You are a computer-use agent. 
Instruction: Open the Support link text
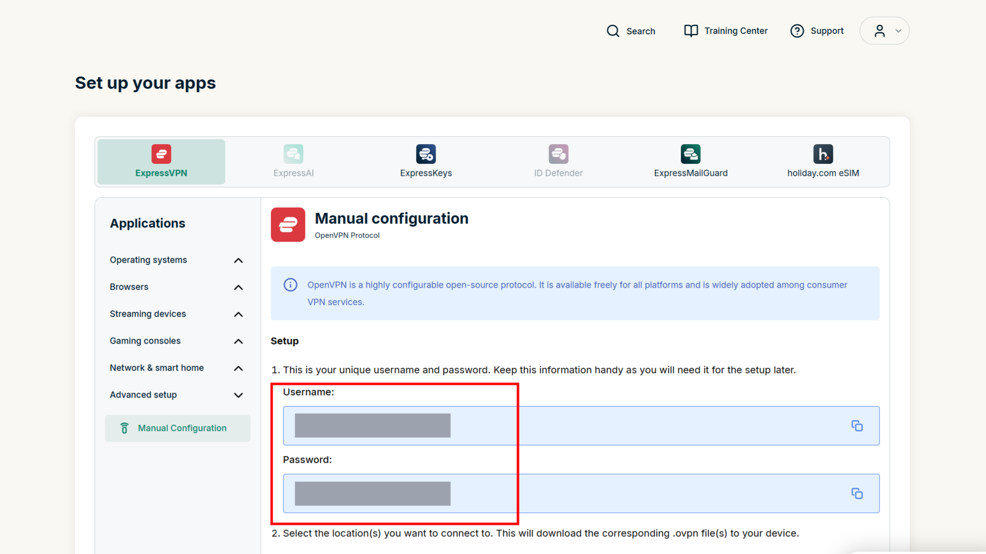coord(827,31)
